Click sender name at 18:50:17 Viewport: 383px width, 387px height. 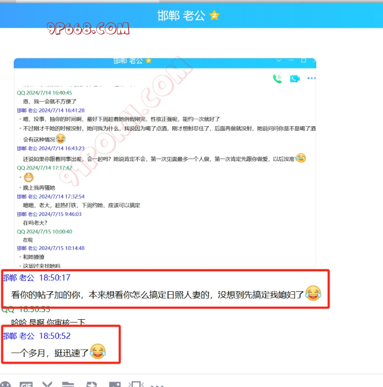pyautogui.click(x=19, y=278)
